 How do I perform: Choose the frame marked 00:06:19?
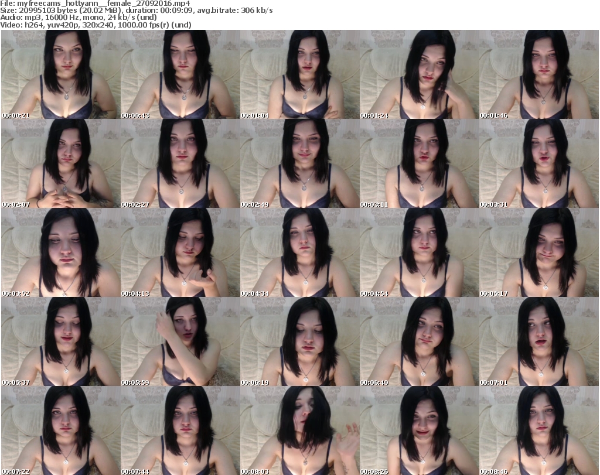pyautogui.click(x=299, y=341)
